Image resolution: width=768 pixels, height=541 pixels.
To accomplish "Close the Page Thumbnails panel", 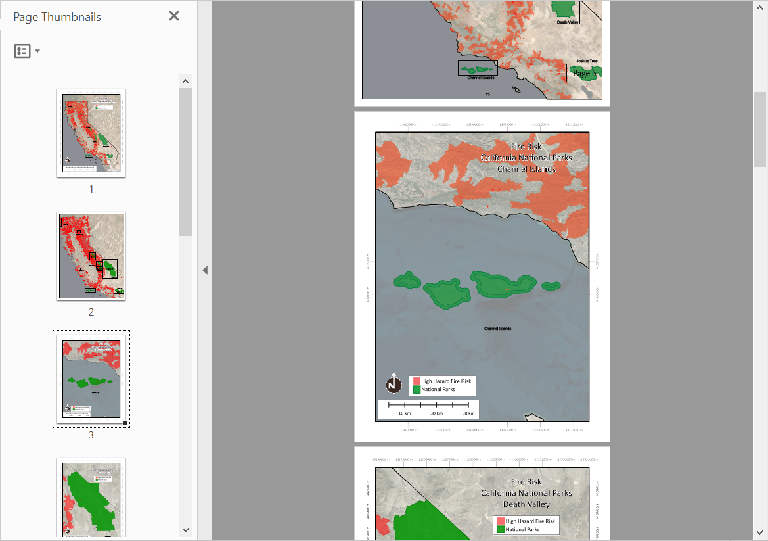I will (174, 16).
